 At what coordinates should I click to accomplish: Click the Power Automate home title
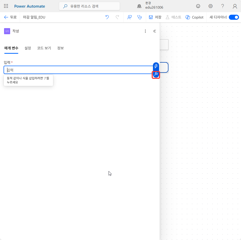click(29, 6)
